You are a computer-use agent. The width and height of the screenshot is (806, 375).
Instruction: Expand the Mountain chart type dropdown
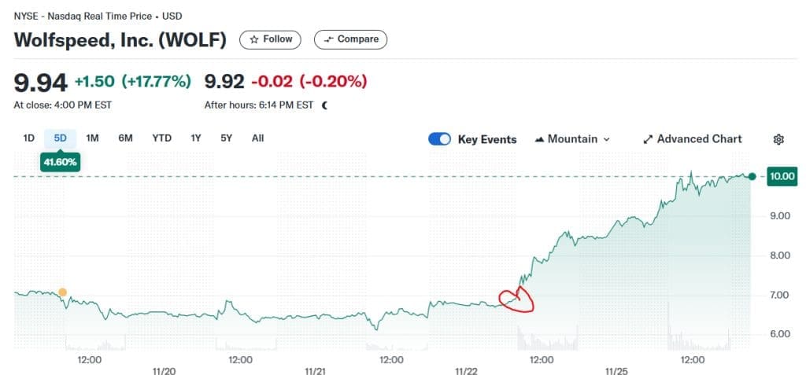click(572, 139)
